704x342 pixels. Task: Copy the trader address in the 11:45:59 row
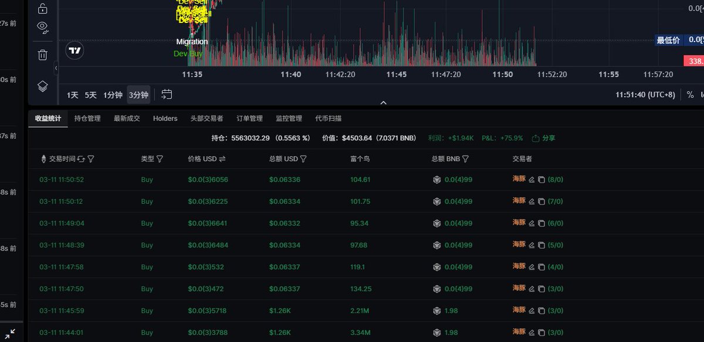pos(541,311)
